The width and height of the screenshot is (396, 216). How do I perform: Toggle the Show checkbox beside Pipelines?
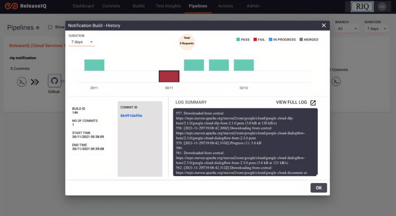50,27
